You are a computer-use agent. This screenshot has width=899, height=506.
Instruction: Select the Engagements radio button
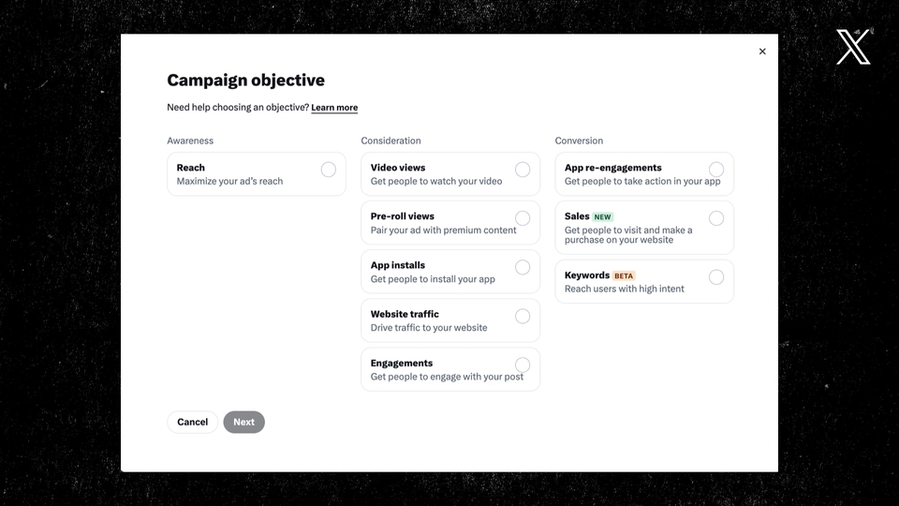coord(523,365)
